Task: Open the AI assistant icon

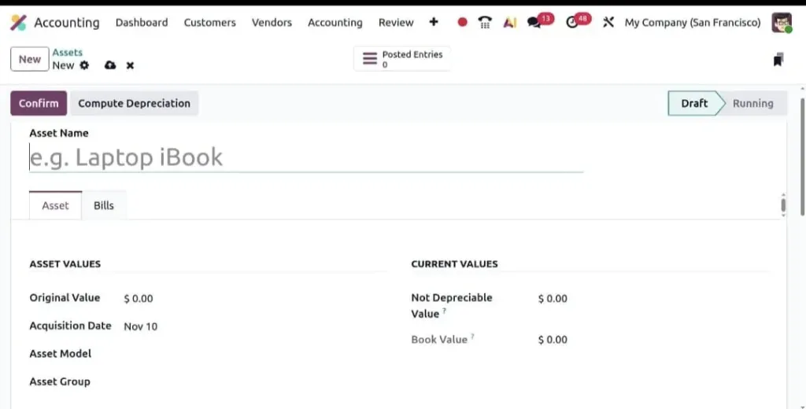Action: pos(509,22)
